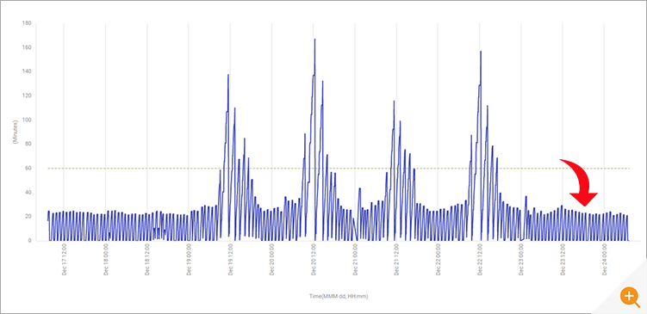The height and width of the screenshot is (314, 647).
Task: Click the peak near Dec 19 12:00
Action: click(x=228, y=76)
